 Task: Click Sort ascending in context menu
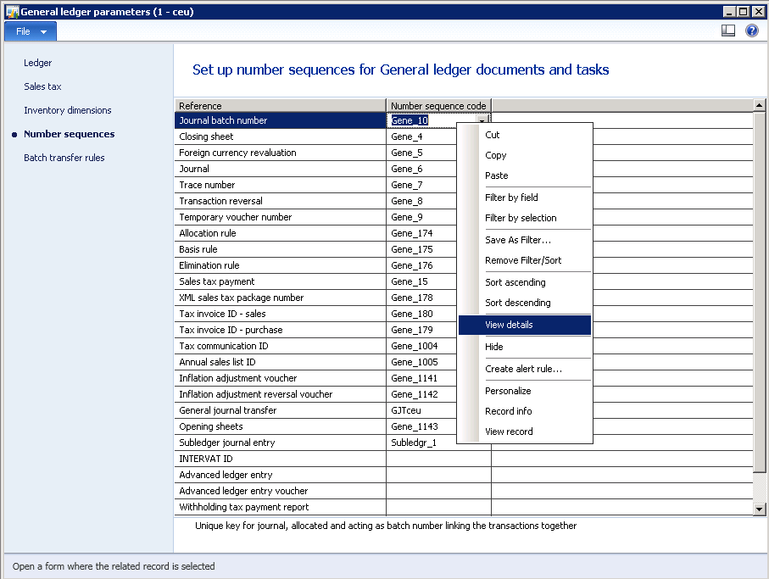pyautogui.click(x=515, y=282)
